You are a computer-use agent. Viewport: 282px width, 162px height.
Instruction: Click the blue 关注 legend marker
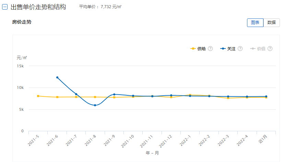pyautogui.click(x=223, y=49)
